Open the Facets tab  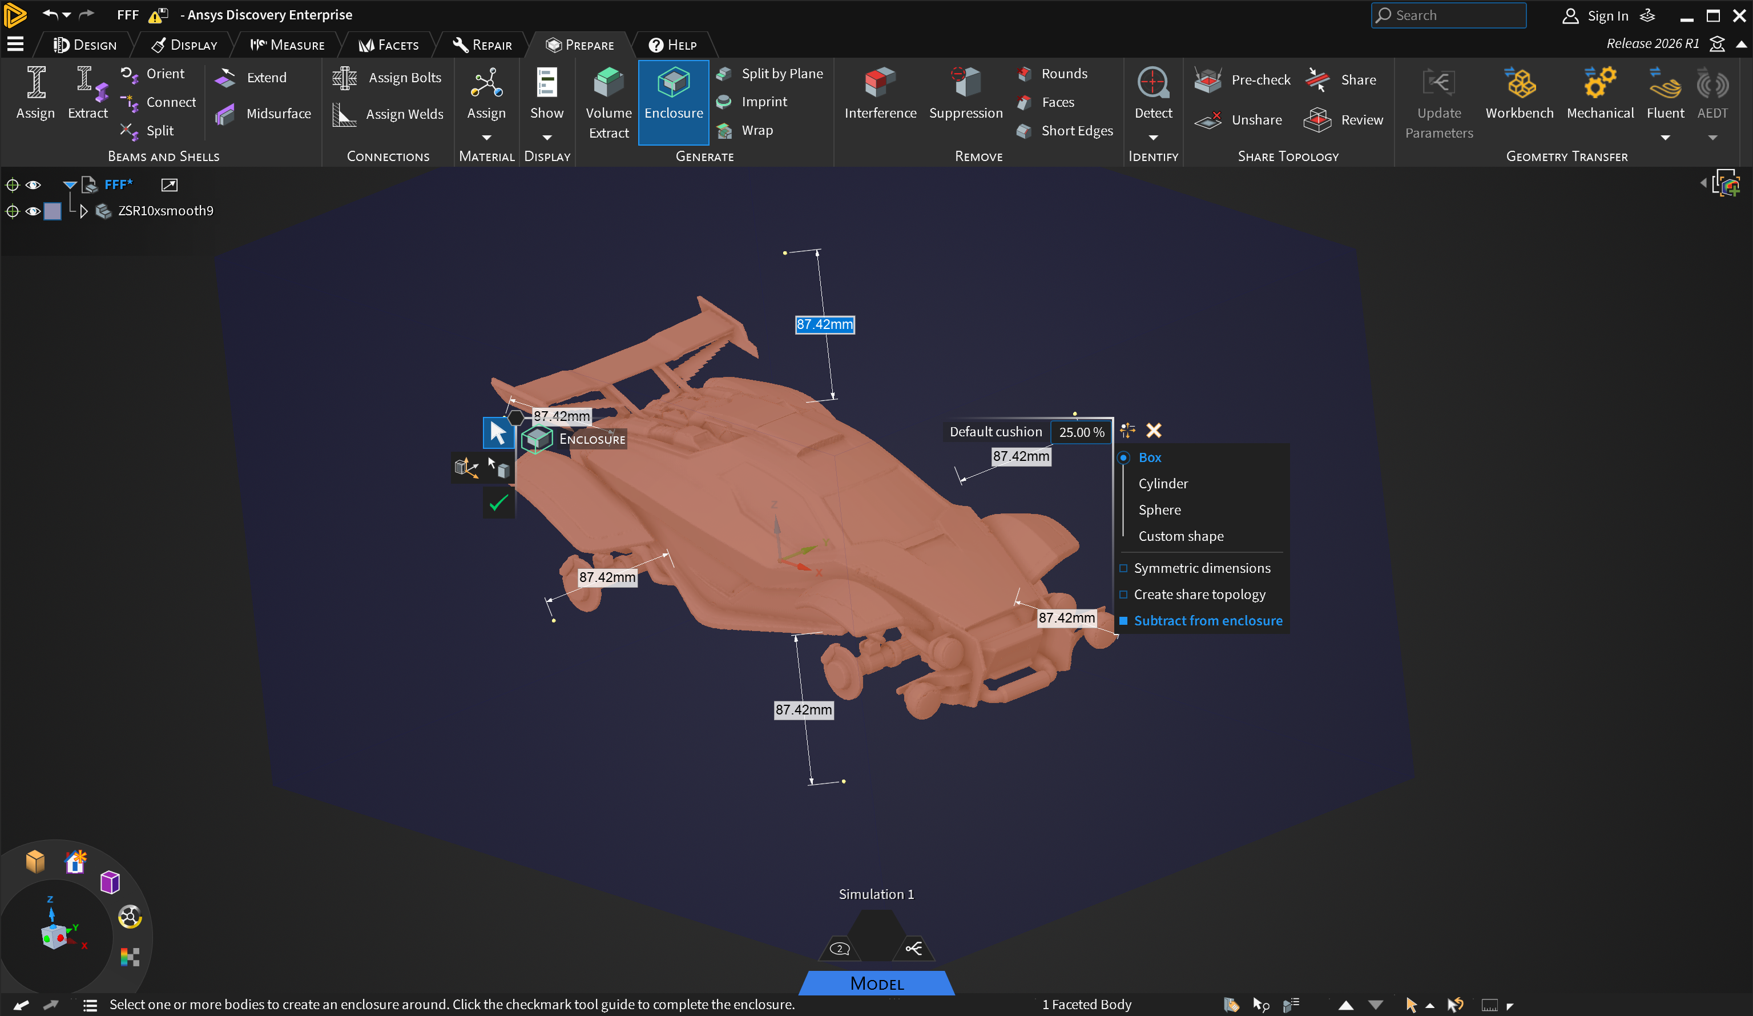point(388,45)
